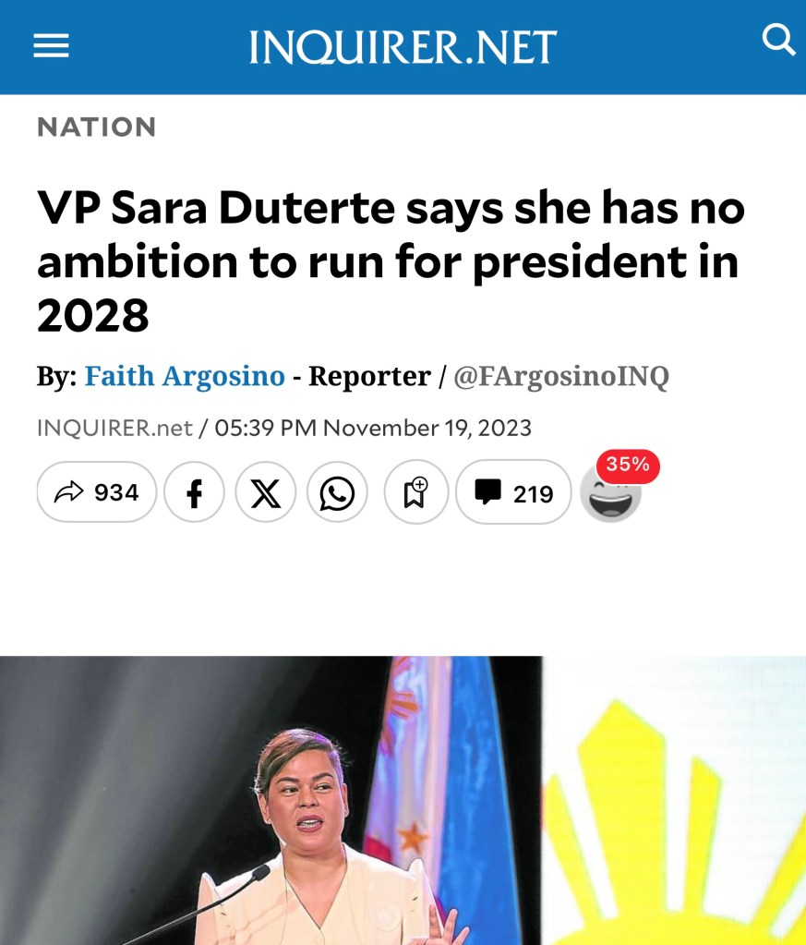Click the publication date November 19, 2023

[x=427, y=428]
